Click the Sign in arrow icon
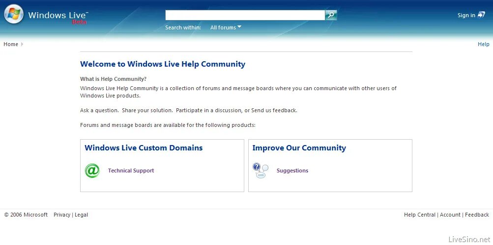 pos(481,15)
